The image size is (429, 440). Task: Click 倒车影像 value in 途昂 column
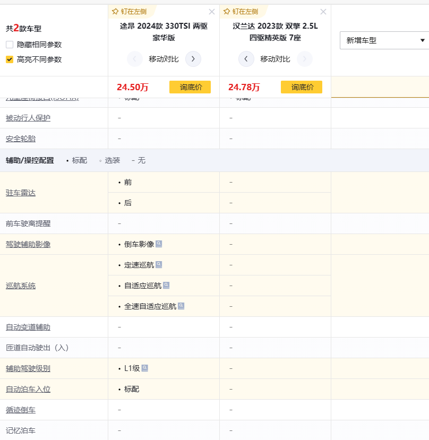click(139, 244)
